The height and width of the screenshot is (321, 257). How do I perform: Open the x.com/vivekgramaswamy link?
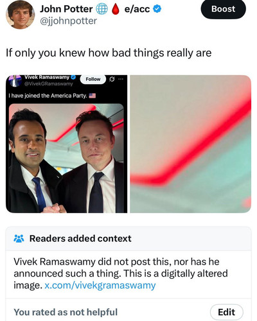(100, 285)
